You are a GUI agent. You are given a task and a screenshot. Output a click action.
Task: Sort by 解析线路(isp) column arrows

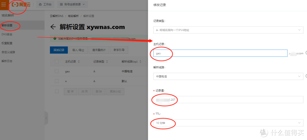140,62
